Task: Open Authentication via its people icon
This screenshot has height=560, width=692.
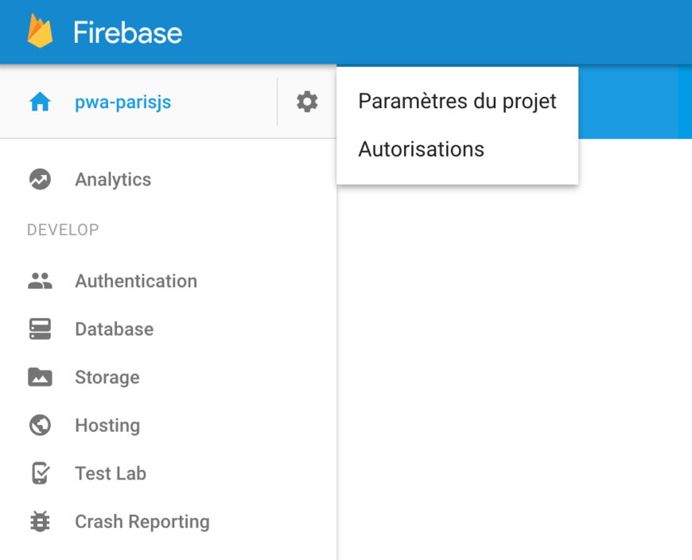Action: (40, 281)
